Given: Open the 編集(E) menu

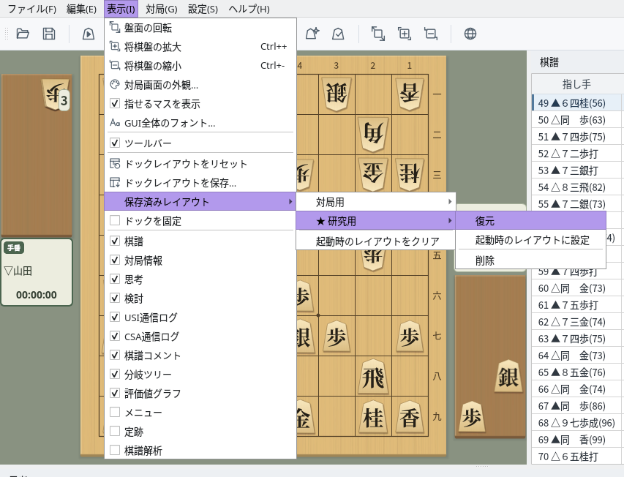Looking at the screenshot, I should point(82,9).
